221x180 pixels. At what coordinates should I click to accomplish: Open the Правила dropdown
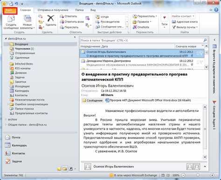click(142, 22)
